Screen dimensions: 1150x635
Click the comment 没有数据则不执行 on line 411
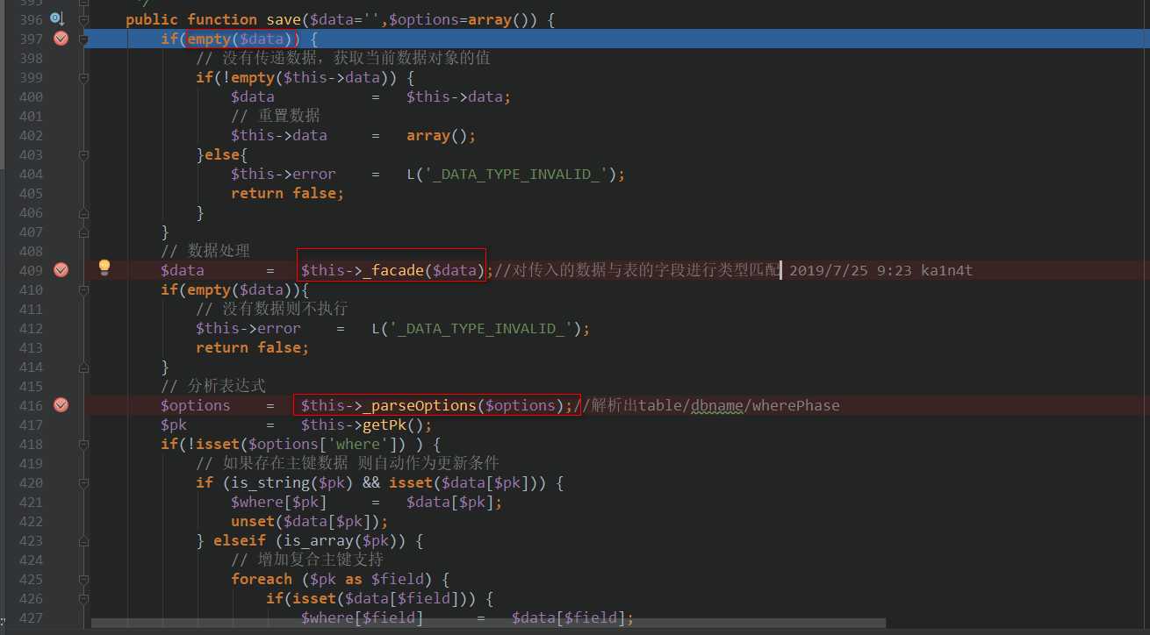285,309
